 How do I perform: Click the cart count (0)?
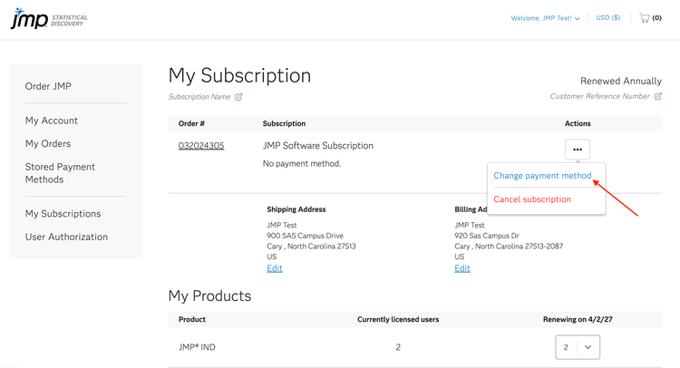tap(657, 18)
